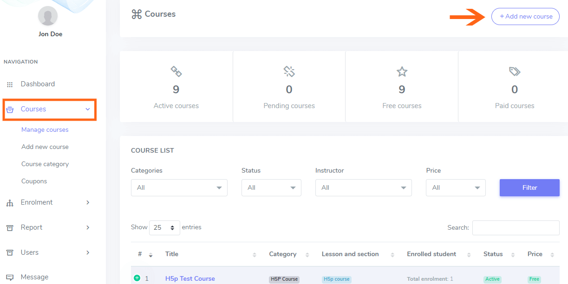The height and width of the screenshot is (284, 568).
Task: Open the H5p Test Course title link
Action: tap(190, 279)
